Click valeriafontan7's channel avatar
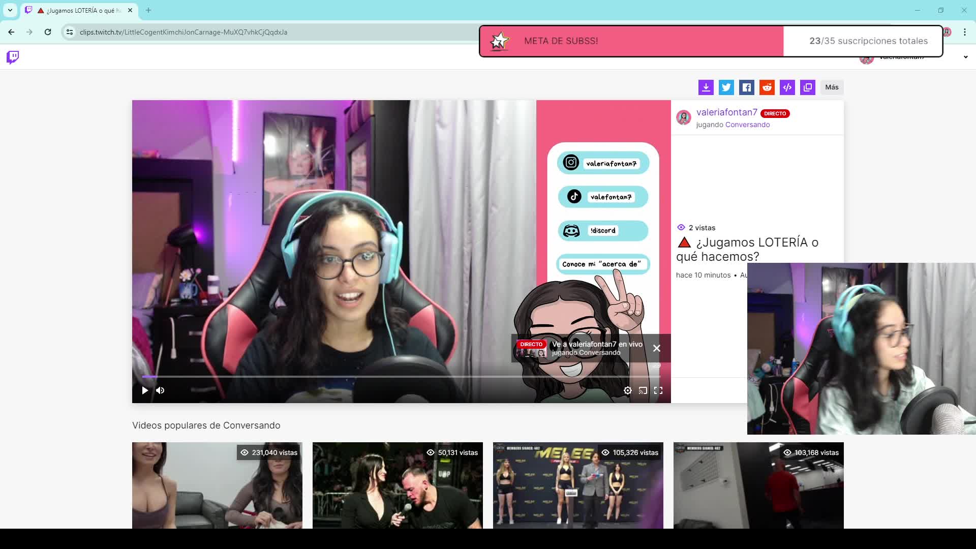The image size is (976, 549). point(684,117)
